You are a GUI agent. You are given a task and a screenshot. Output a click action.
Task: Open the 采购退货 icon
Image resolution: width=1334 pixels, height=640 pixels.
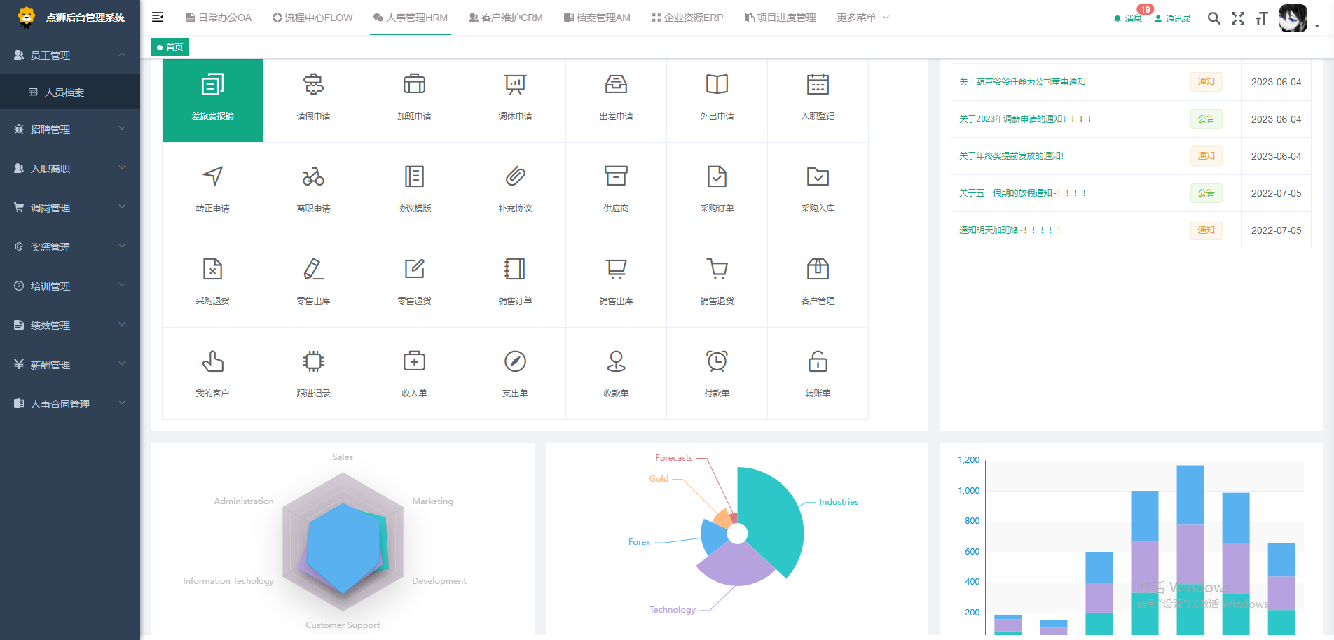point(212,269)
